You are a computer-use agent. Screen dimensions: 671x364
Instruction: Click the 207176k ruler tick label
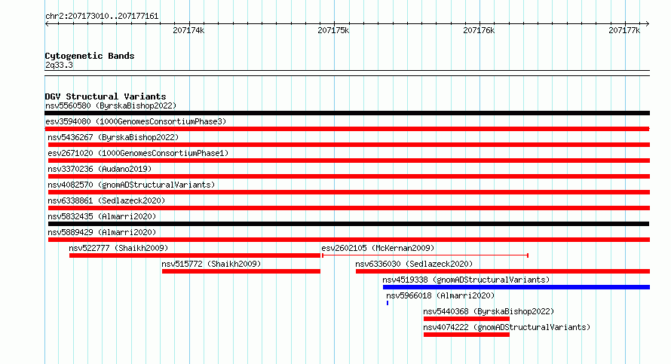click(x=479, y=30)
